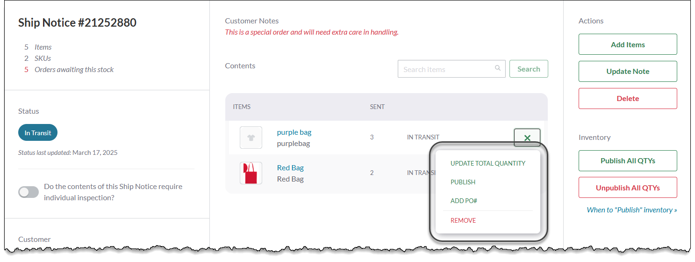Open the purple bag placeholder thumbnail
Screen dimensions: 695x262
point(251,138)
